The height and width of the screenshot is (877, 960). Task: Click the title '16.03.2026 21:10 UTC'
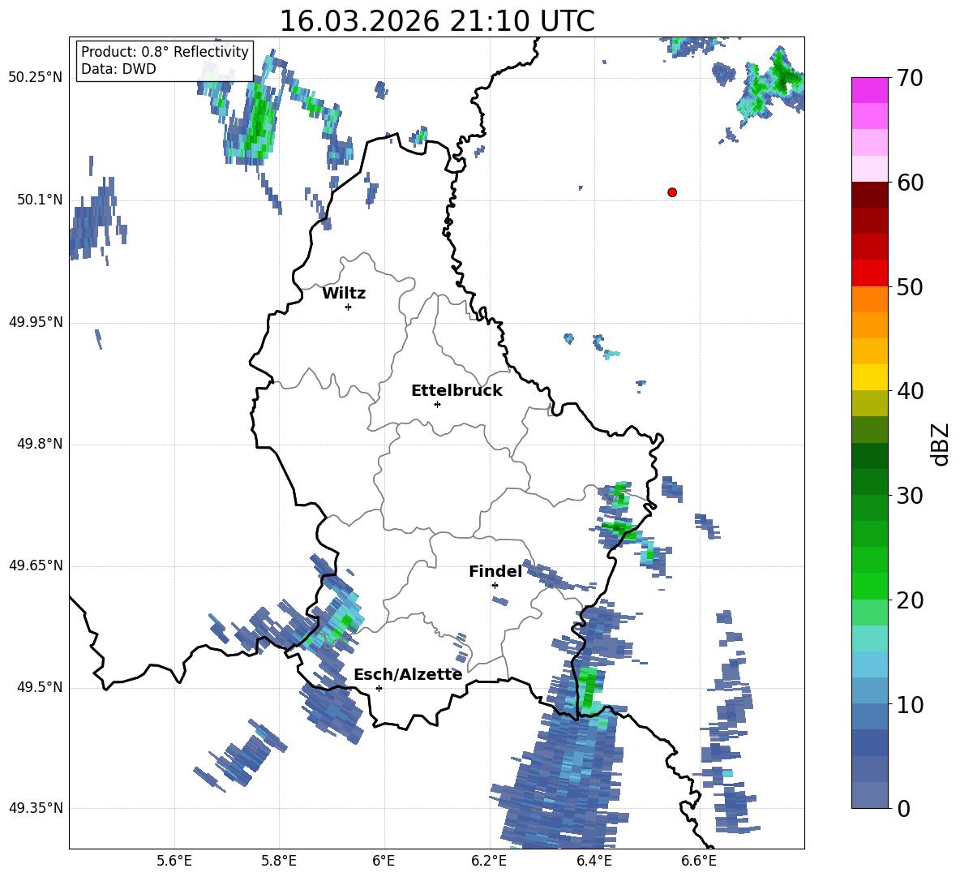click(436, 21)
